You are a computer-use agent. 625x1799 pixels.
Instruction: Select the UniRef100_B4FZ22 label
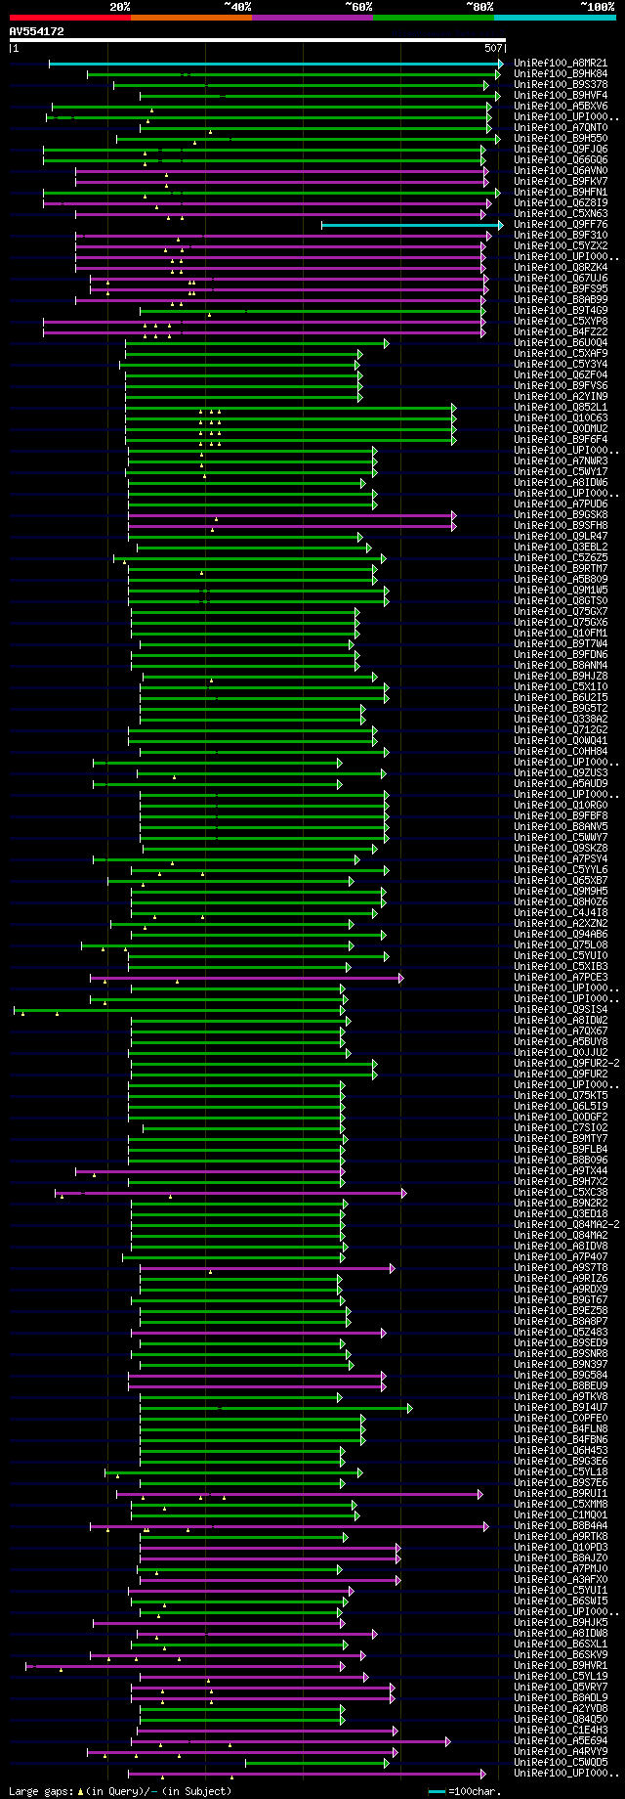561,332
